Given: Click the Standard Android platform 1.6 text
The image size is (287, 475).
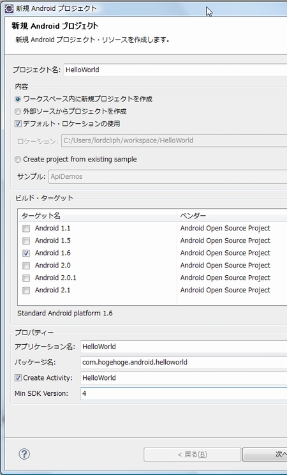Looking at the screenshot, I should click(65, 313).
